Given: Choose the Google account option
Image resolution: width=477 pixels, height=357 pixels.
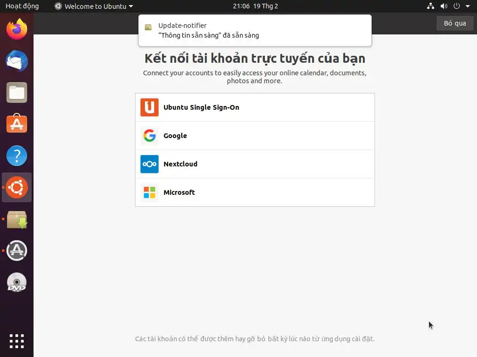Looking at the screenshot, I should tap(255, 136).
